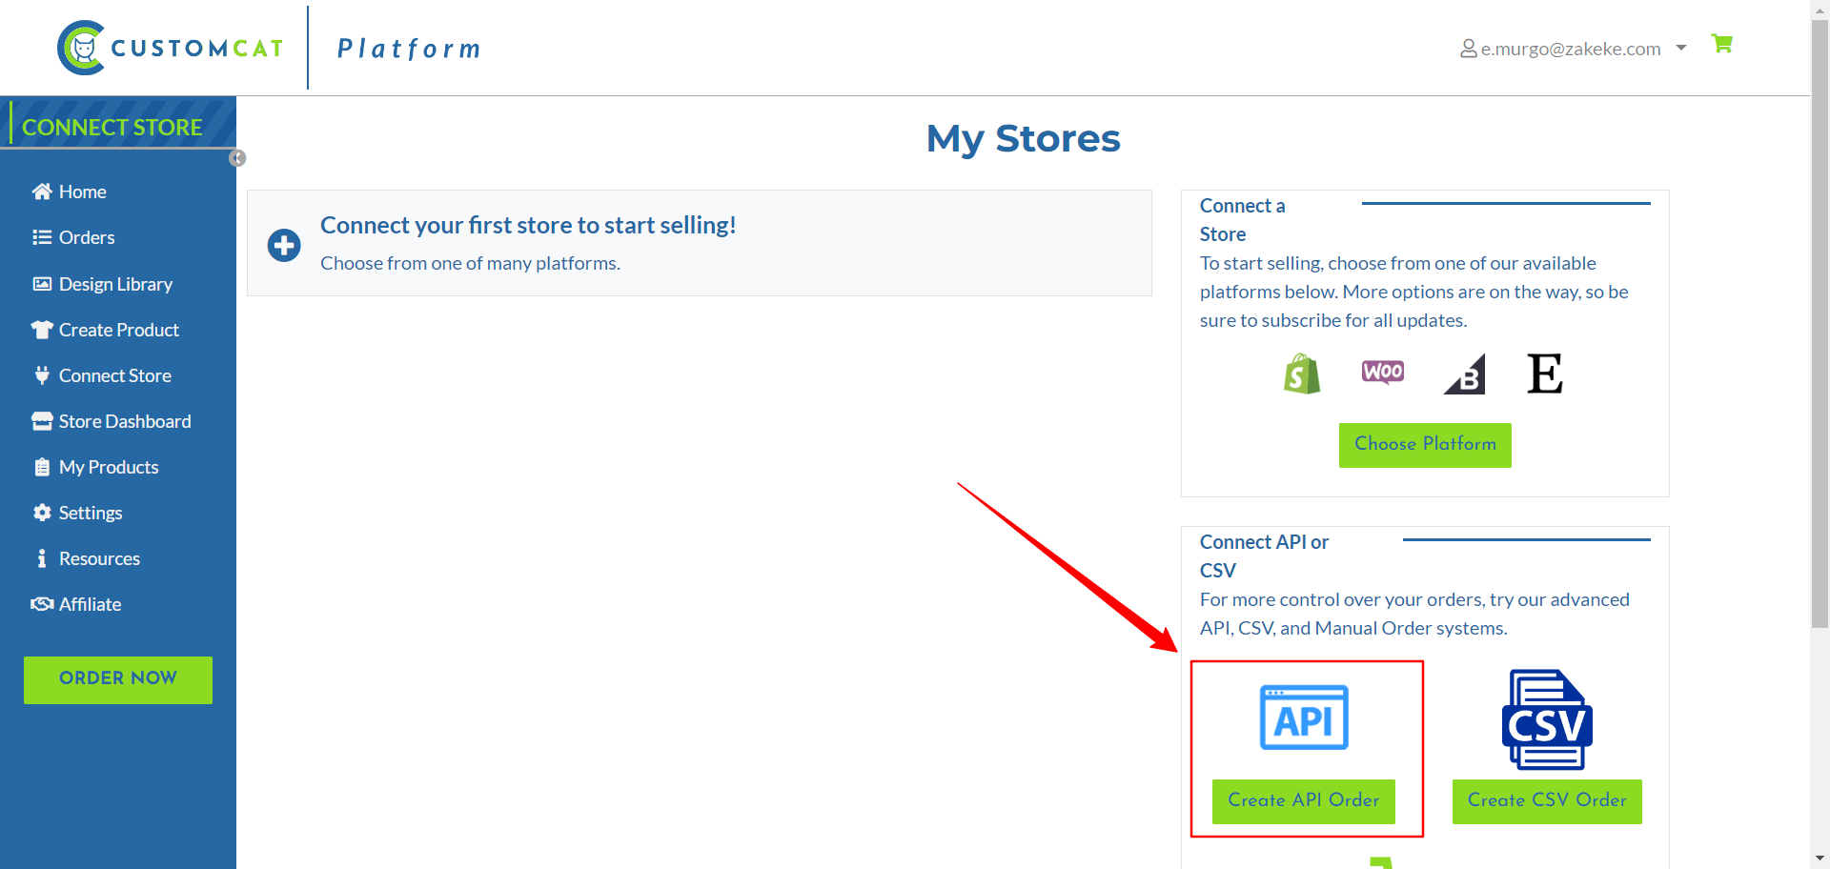The width and height of the screenshot is (1830, 869).
Task: Click the blue API icon
Action: (1303, 717)
